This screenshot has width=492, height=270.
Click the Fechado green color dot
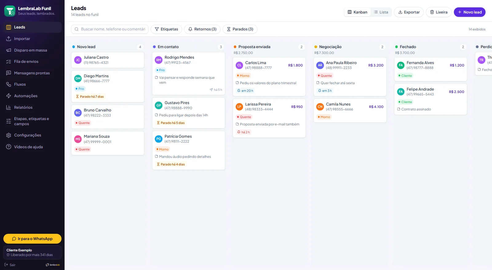(396, 47)
